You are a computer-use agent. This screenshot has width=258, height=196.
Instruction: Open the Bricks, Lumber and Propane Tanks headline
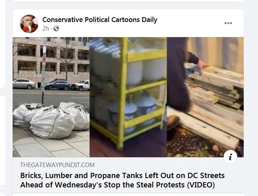(122, 180)
